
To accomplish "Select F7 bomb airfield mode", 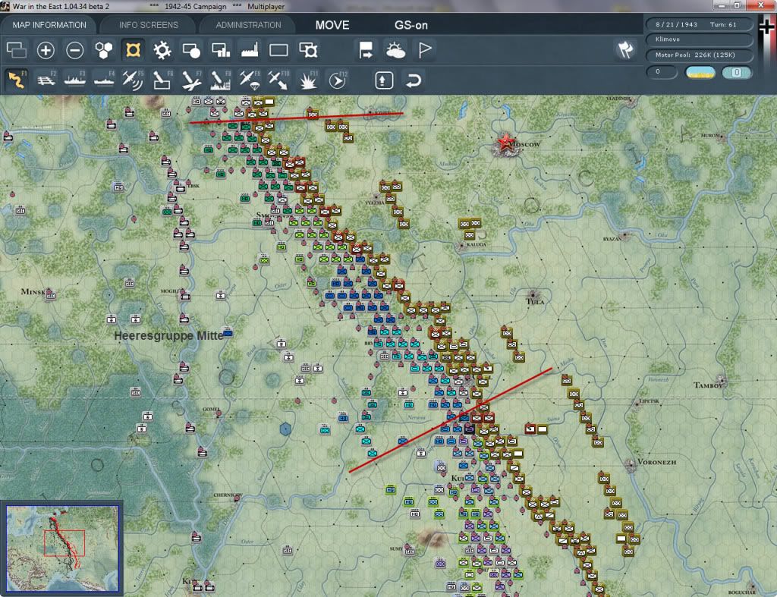I will point(191,80).
